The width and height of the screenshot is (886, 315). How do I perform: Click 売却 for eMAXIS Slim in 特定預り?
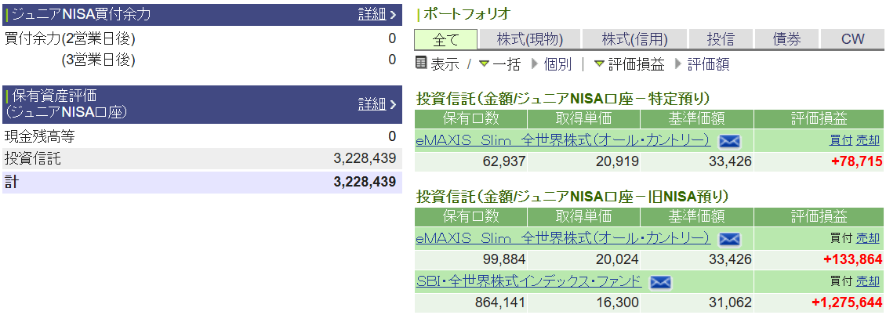(867, 140)
